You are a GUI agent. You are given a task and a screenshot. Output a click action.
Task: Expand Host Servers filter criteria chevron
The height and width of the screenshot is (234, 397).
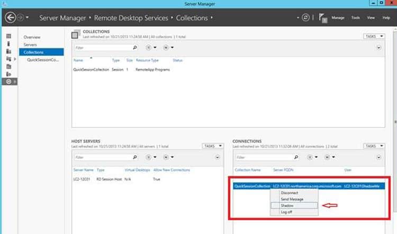218,157
